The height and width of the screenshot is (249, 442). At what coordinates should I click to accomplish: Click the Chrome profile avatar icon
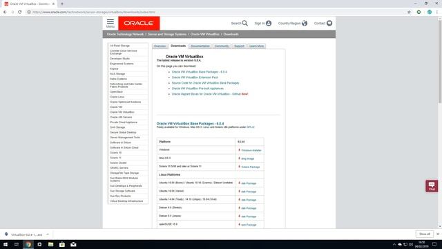[x=430, y=12]
